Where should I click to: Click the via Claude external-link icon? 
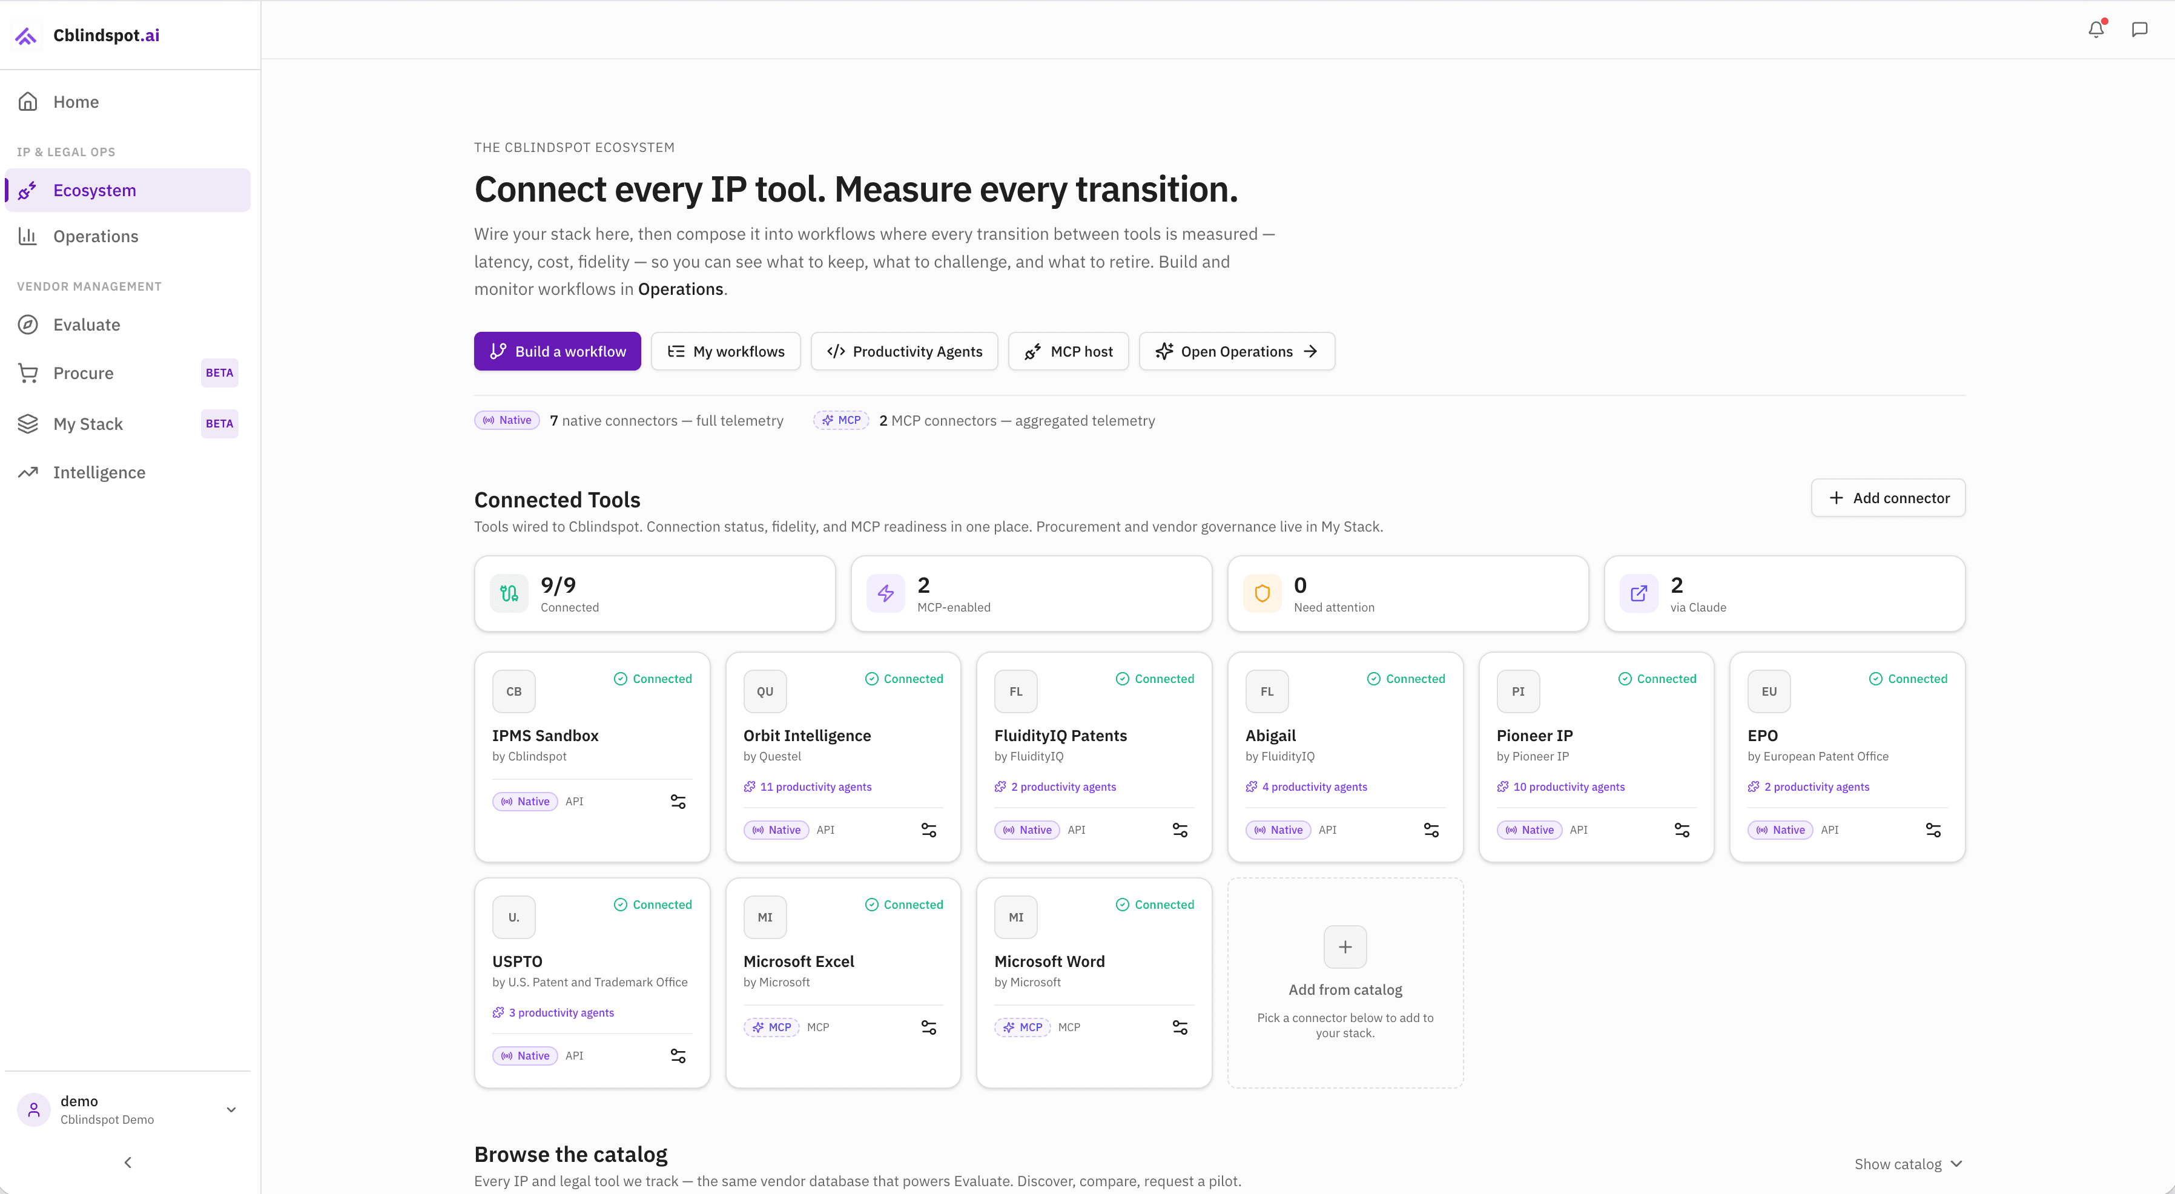[1639, 593]
